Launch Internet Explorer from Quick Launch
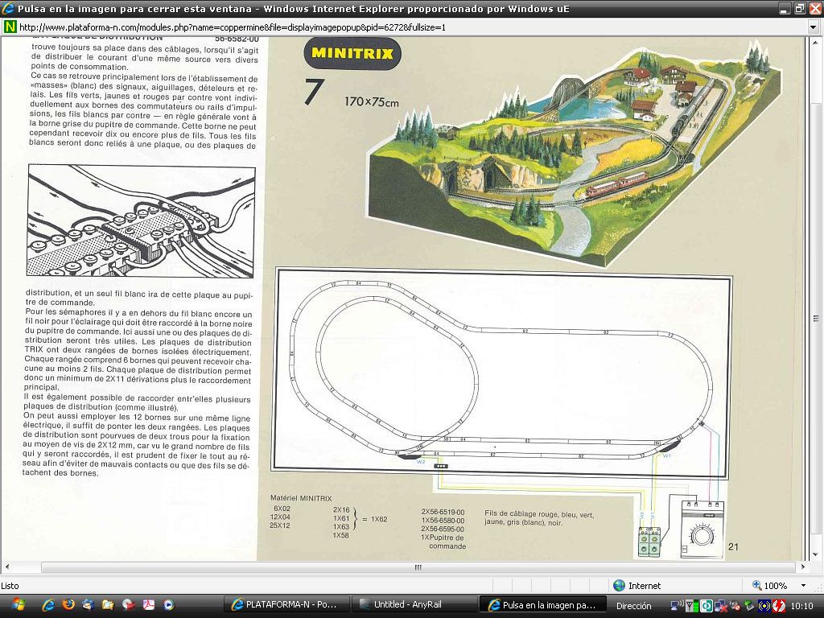 click(48, 605)
